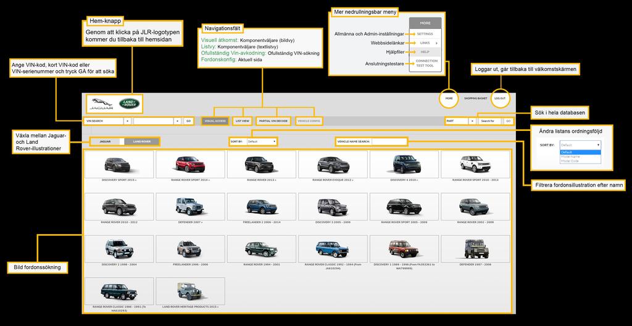
Task: Select Range Rover 1994-2001 thumbnail
Action: point(261,249)
